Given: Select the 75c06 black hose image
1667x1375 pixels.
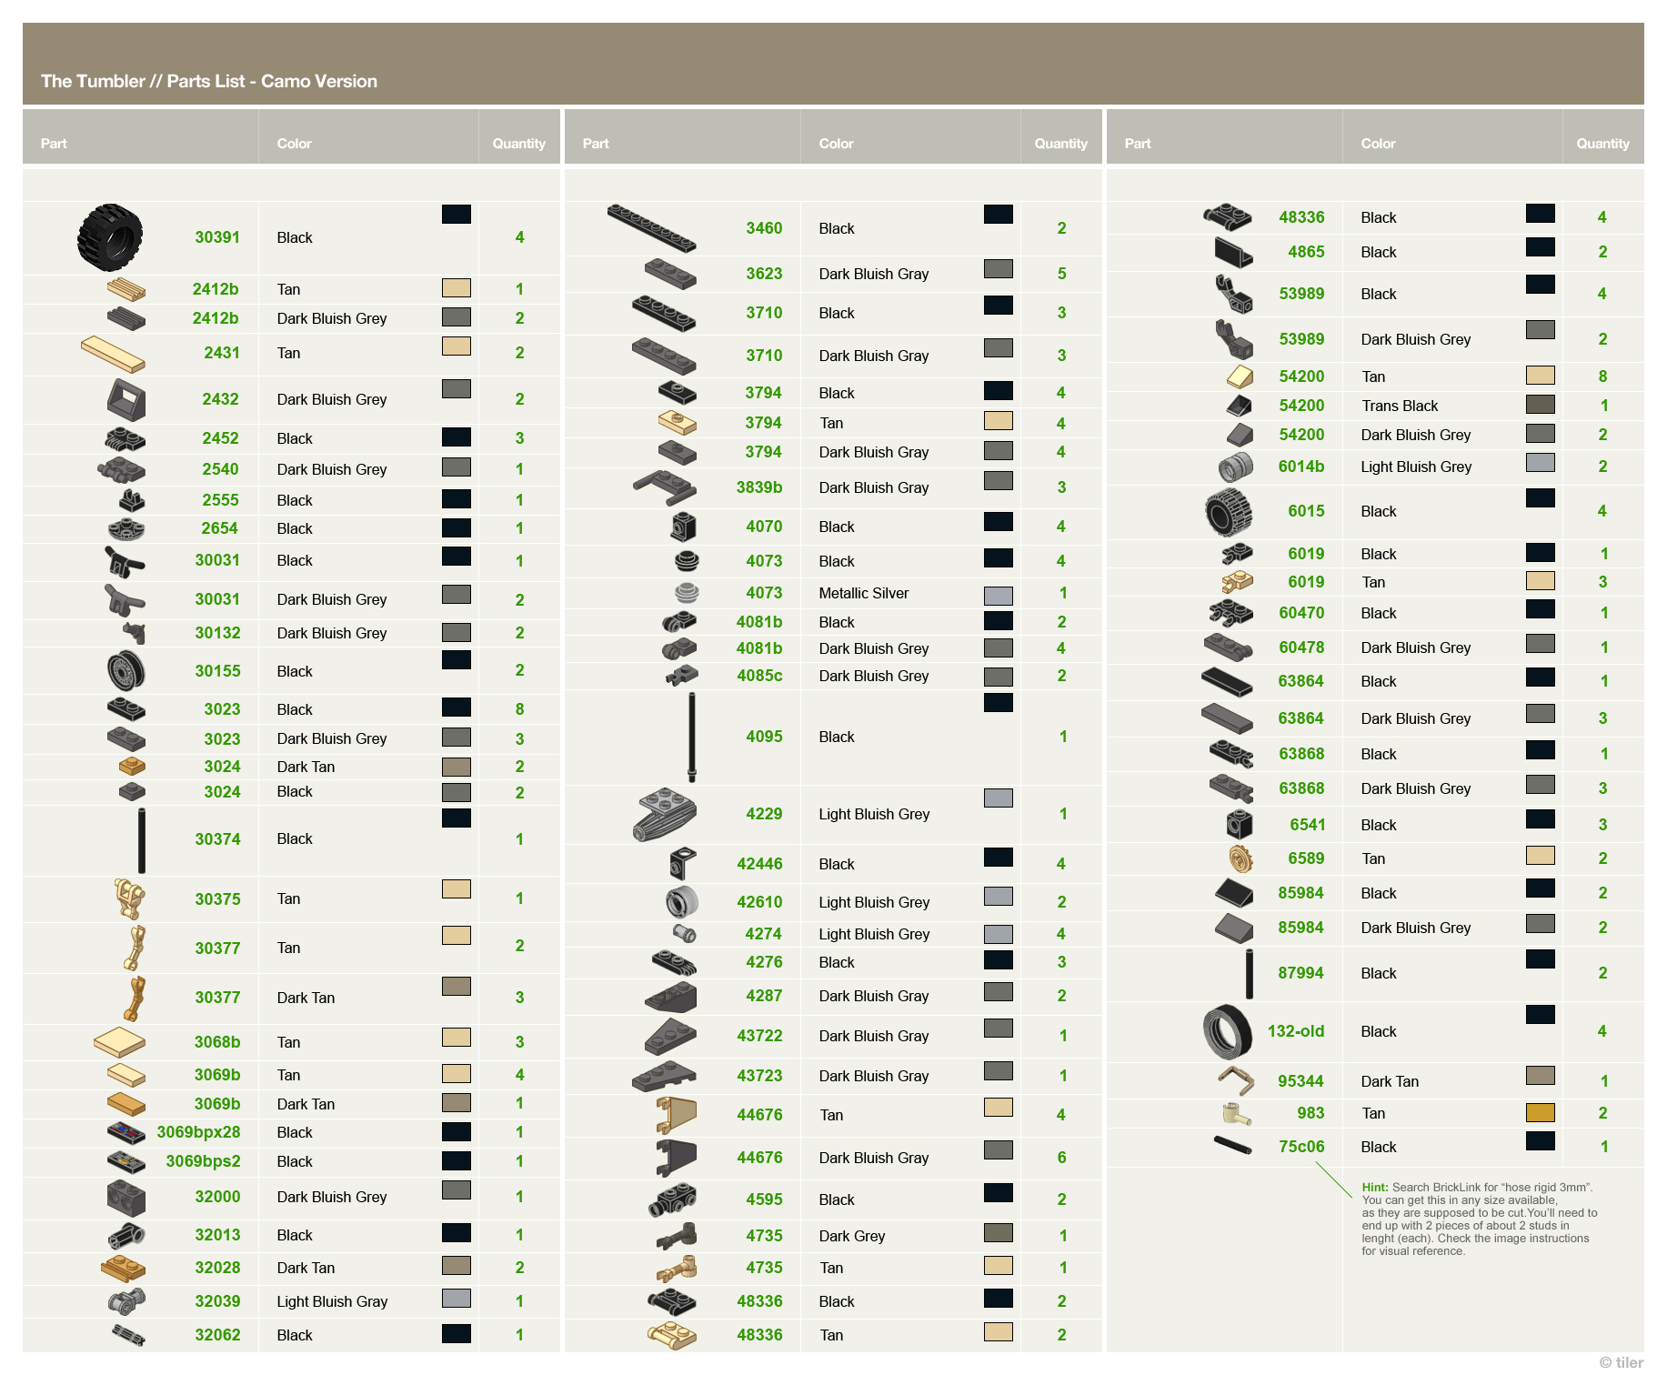Looking at the screenshot, I should 1232,1146.
